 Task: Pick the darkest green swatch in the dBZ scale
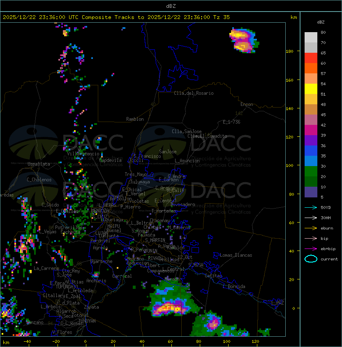(311, 181)
